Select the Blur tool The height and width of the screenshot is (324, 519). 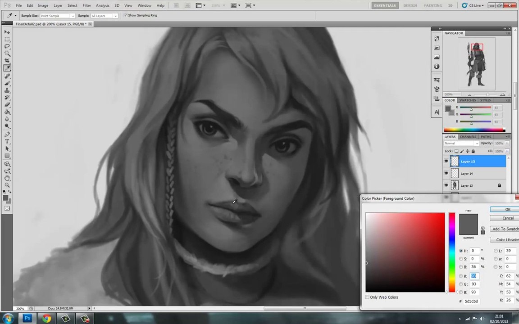click(7, 119)
